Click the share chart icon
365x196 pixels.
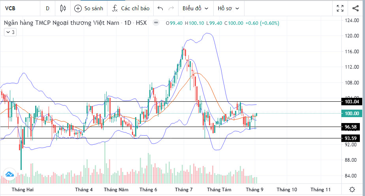355,8
